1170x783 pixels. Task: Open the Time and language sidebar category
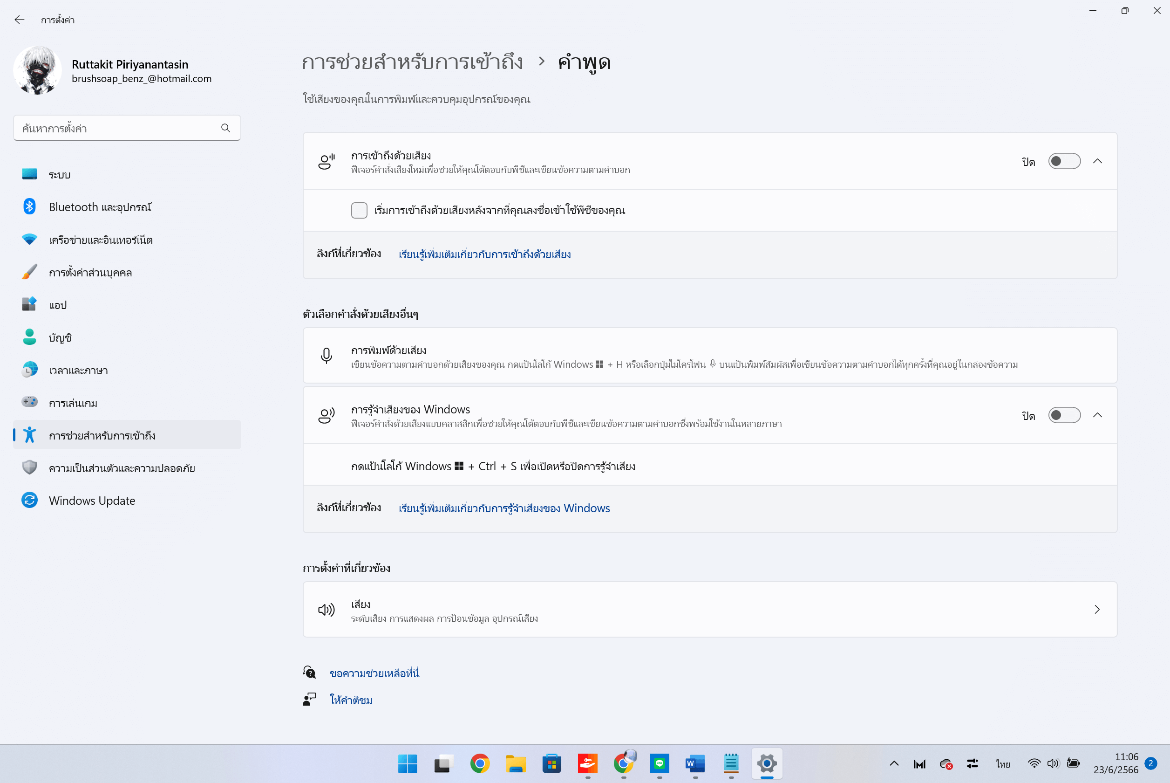coord(78,371)
